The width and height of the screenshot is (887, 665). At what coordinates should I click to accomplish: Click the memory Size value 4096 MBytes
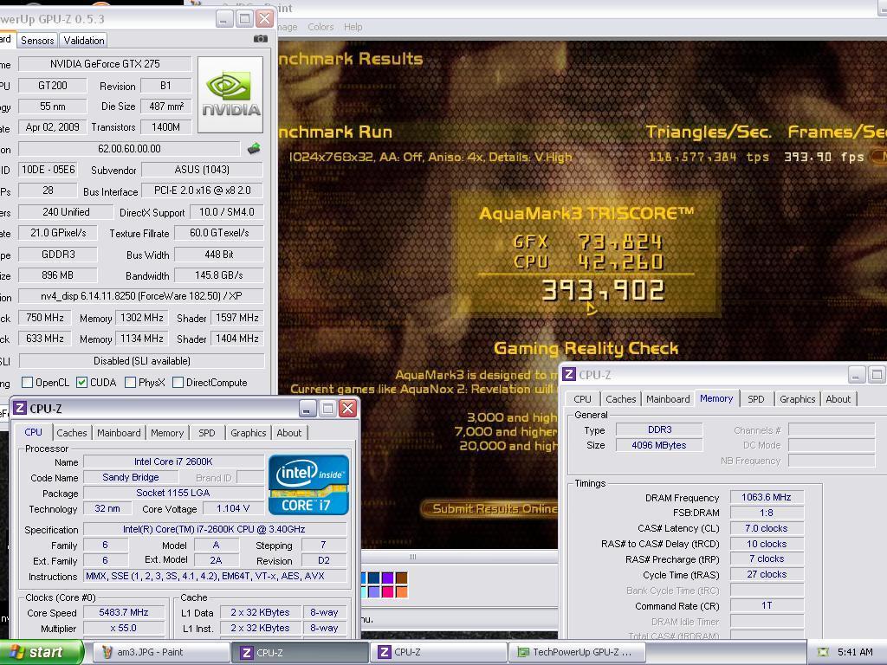[659, 445]
